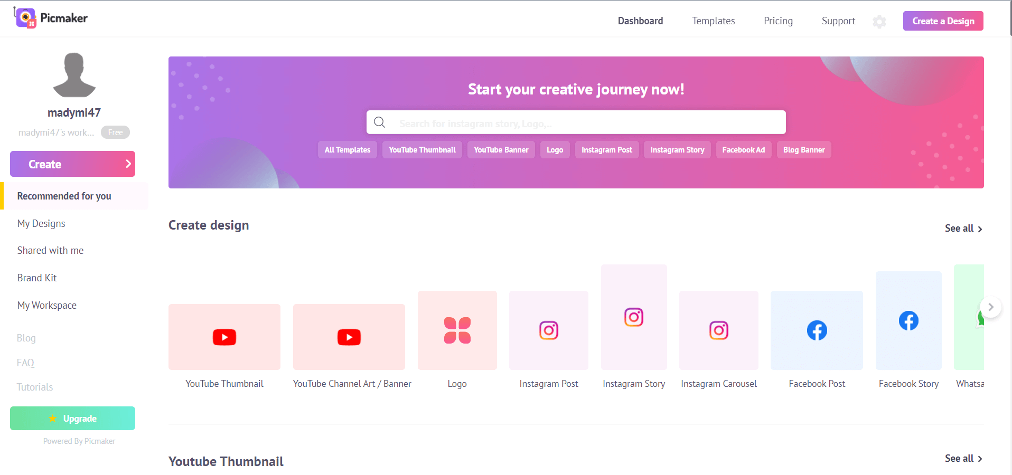Click the madymi47's workspace name

pos(56,132)
